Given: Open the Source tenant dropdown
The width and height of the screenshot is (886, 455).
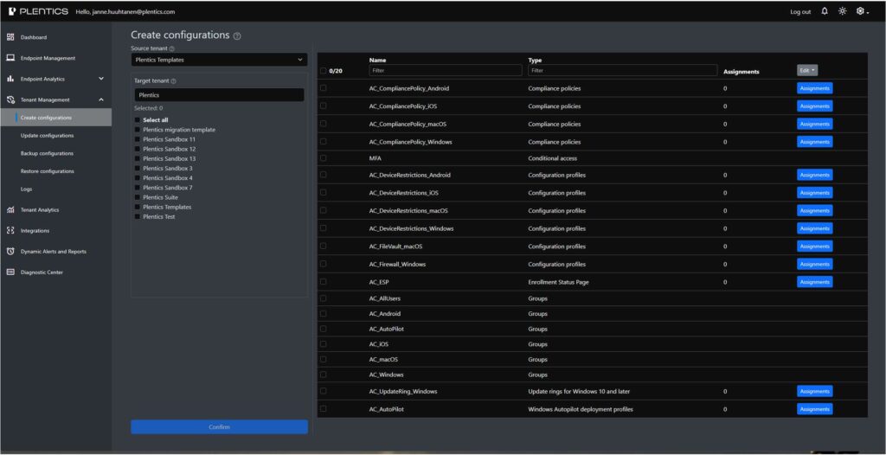Looking at the screenshot, I should [219, 60].
